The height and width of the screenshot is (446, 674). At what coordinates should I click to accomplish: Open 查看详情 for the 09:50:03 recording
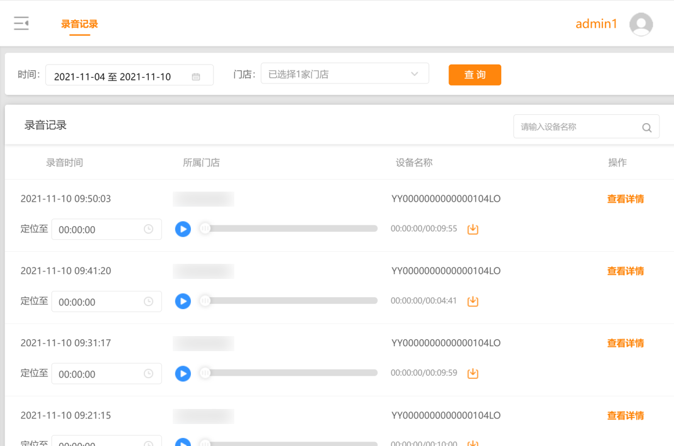pos(625,199)
